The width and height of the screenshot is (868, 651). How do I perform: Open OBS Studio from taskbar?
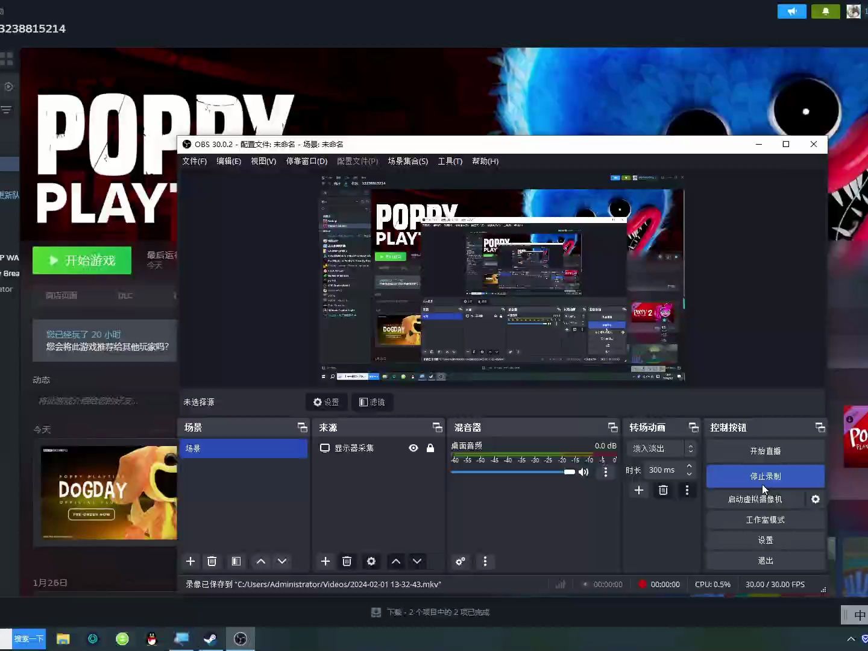click(x=240, y=639)
